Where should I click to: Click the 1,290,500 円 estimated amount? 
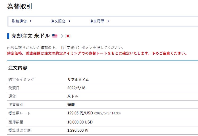78,130
